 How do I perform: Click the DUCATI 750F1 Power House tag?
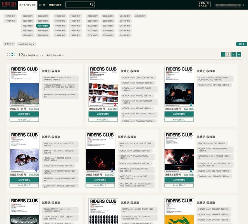[x=215, y=79]
